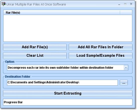Sort by the Rar File(s) column header
The width and height of the screenshot is (137, 110).
62,13
